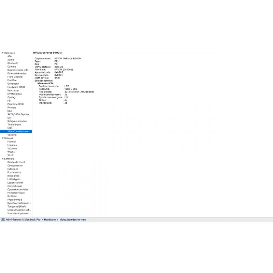
Task: Select Installaties entry
Action: click(13, 176)
